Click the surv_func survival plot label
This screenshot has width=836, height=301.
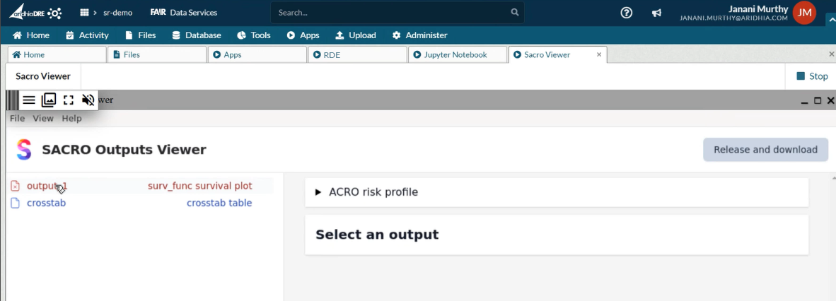[x=200, y=186]
